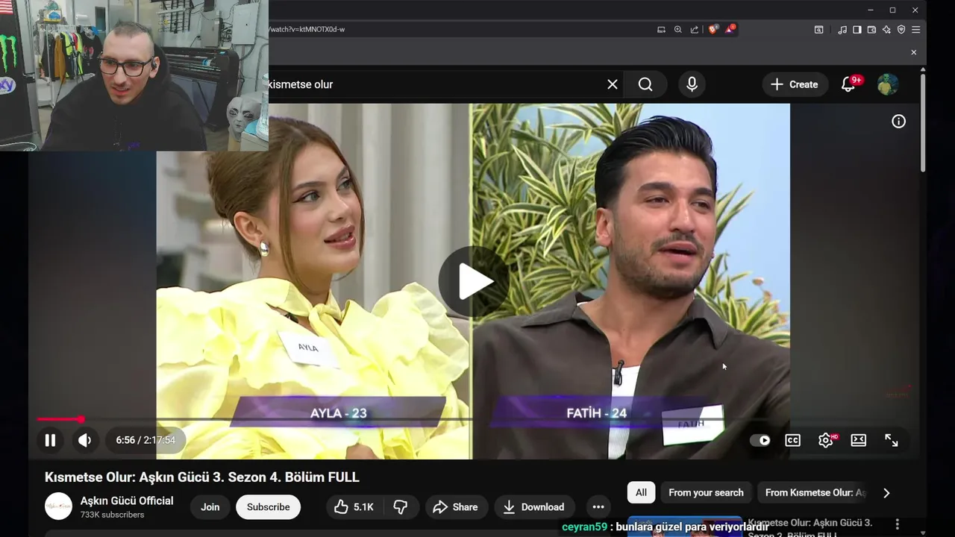Image resolution: width=955 pixels, height=537 pixels.
Task: Switch to theater mode view
Action: click(859, 440)
